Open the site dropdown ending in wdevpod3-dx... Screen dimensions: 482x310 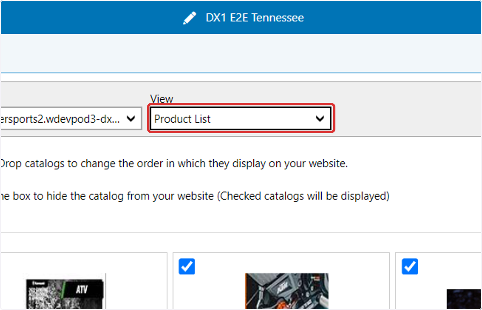coord(71,119)
